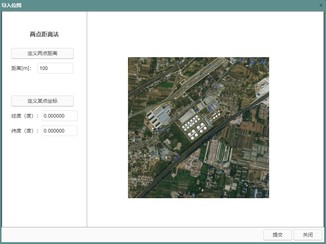Click the 定义两点距离 button
Viewport: 326px width, 244px height.
42,53
